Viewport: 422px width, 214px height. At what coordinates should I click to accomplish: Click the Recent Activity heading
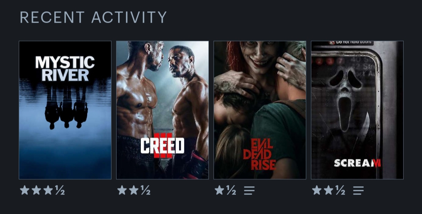[93, 17]
